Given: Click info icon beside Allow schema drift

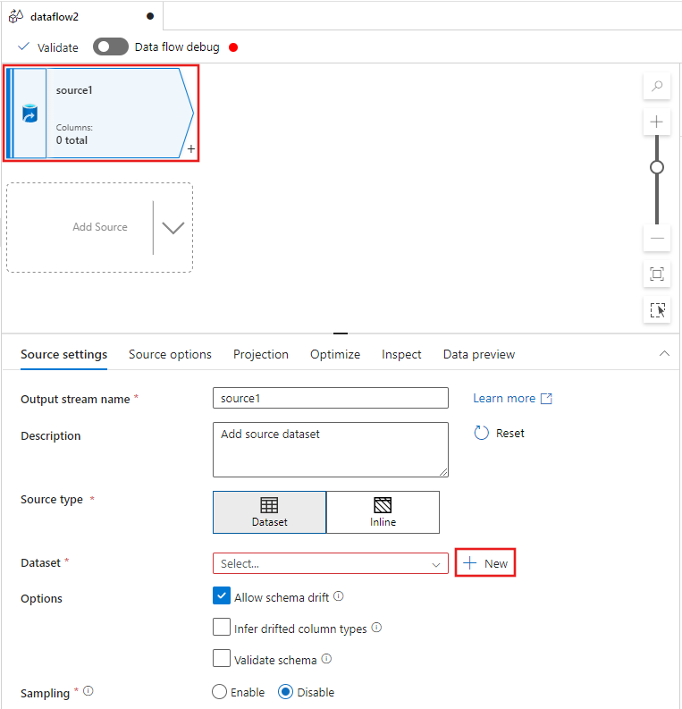Looking at the screenshot, I should [339, 596].
